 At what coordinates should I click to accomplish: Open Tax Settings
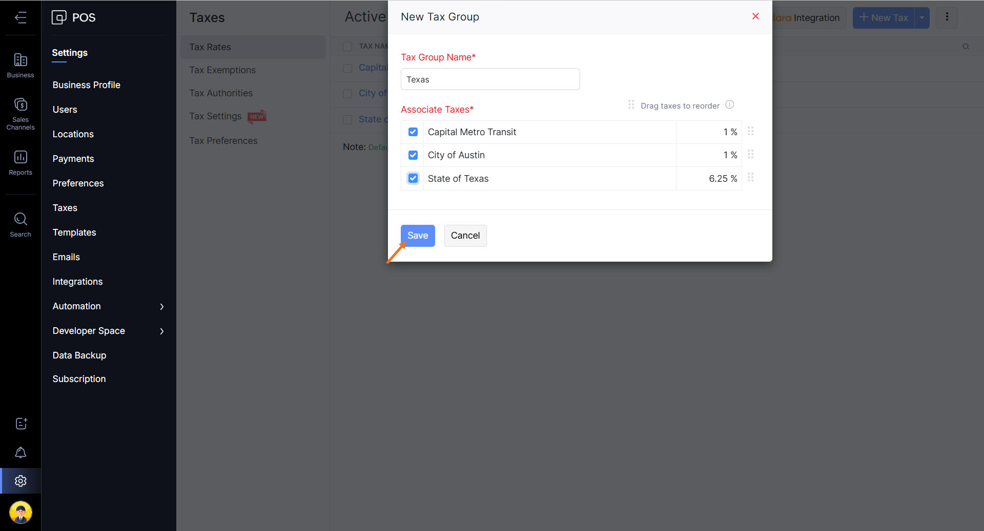pos(215,116)
